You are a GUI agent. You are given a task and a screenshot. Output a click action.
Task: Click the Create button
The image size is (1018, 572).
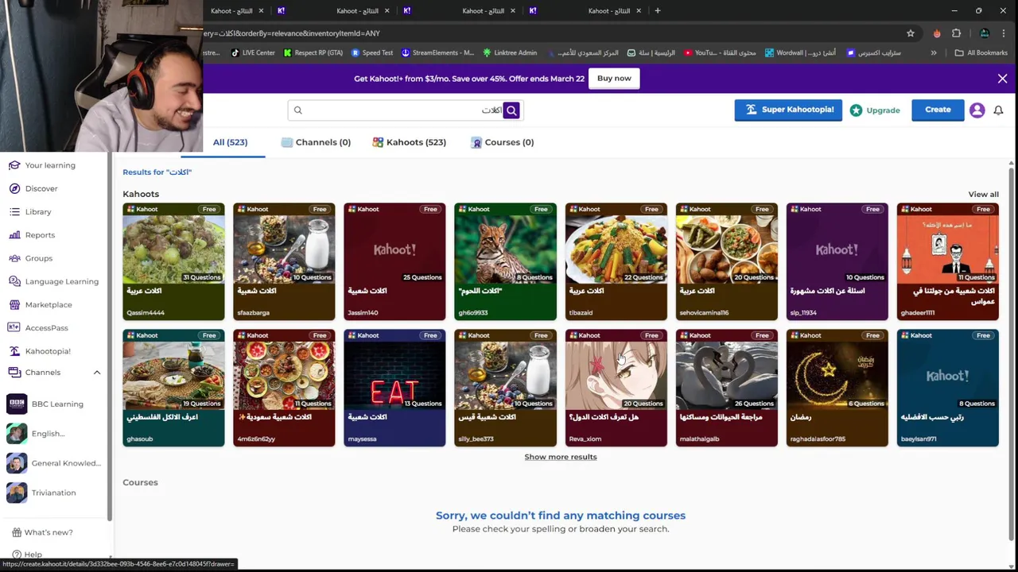coord(938,110)
